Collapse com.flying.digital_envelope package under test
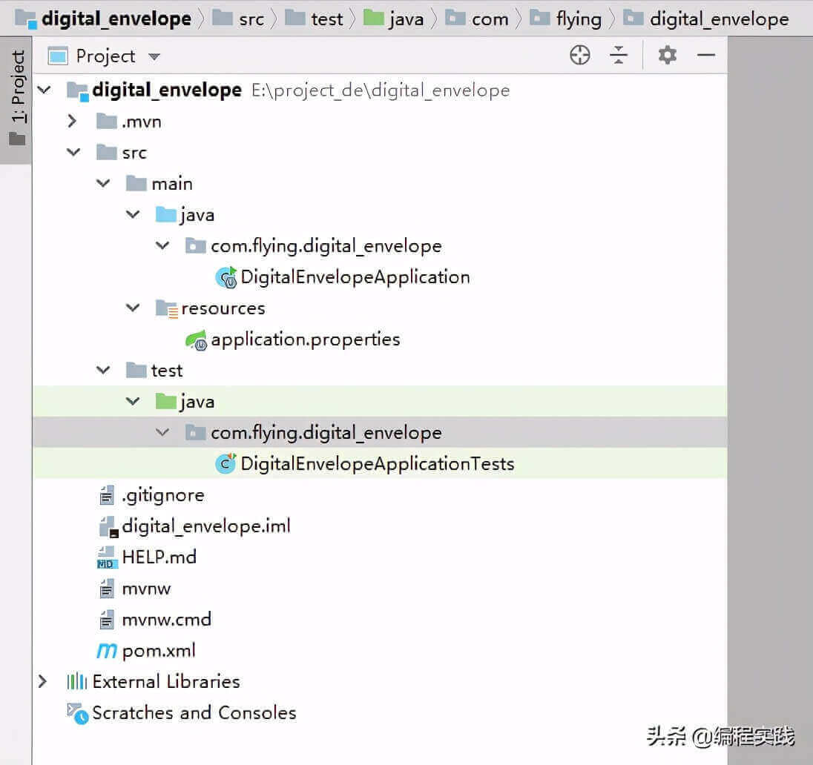The height and width of the screenshot is (765, 813). (x=162, y=432)
